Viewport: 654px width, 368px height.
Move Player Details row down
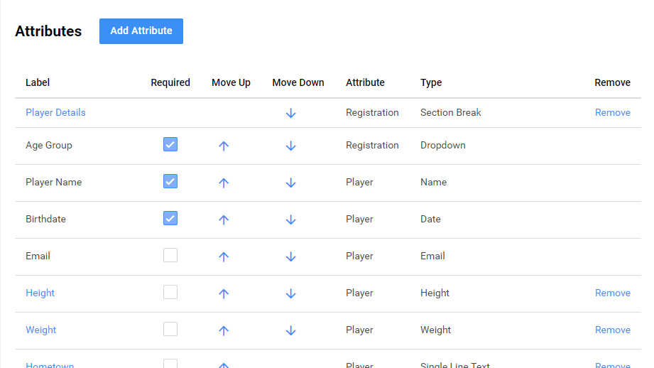290,113
